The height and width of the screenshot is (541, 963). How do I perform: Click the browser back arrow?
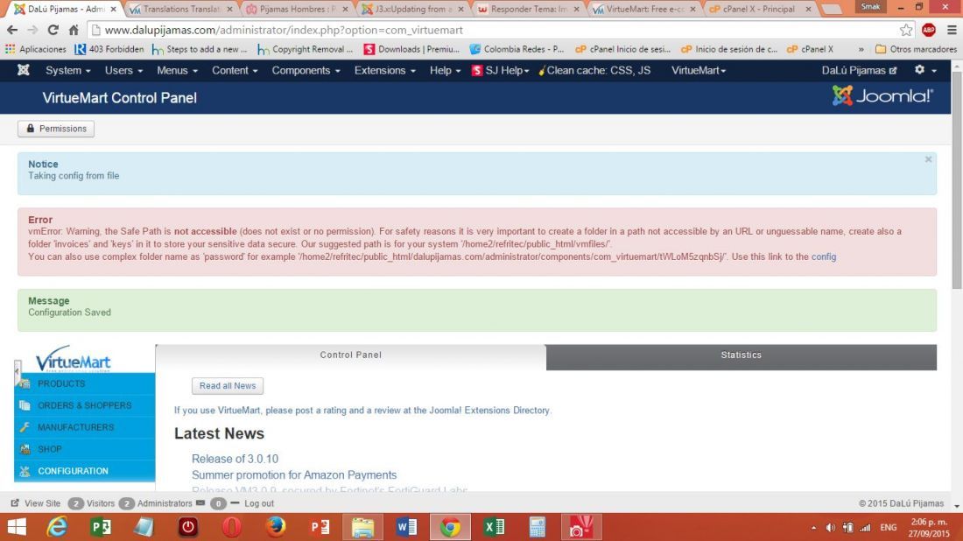[12, 30]
